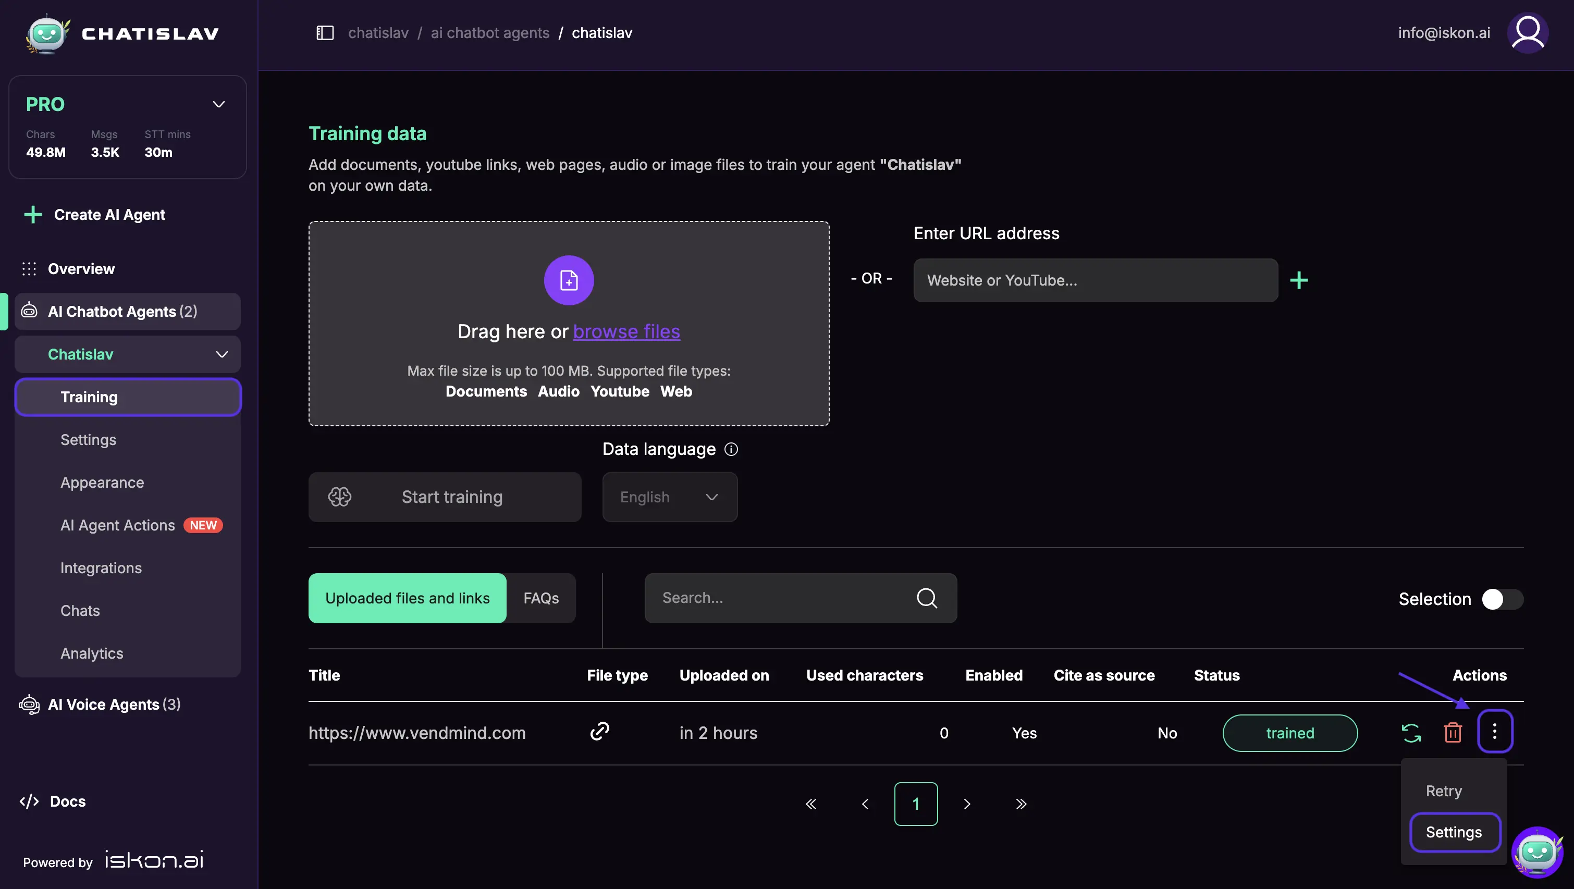The image size is (1574, 889).
Task: Open the user profile avatar
Action: click(x=1528, y=33)
